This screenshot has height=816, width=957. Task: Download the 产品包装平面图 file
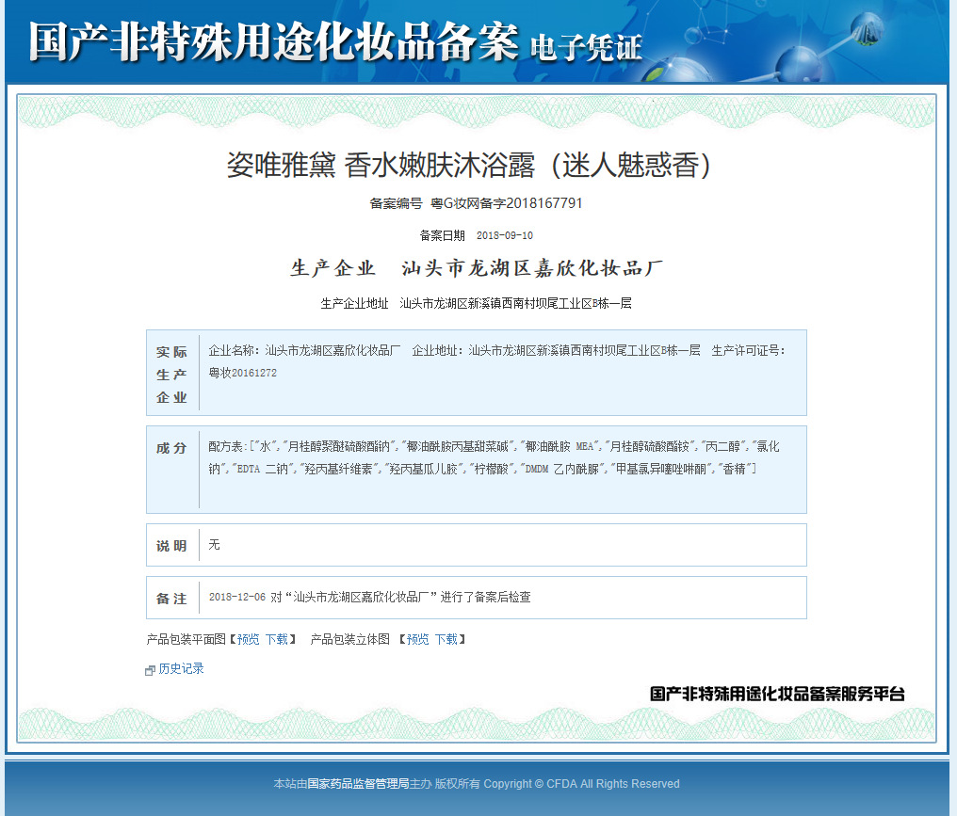click(x=277, y=639)
